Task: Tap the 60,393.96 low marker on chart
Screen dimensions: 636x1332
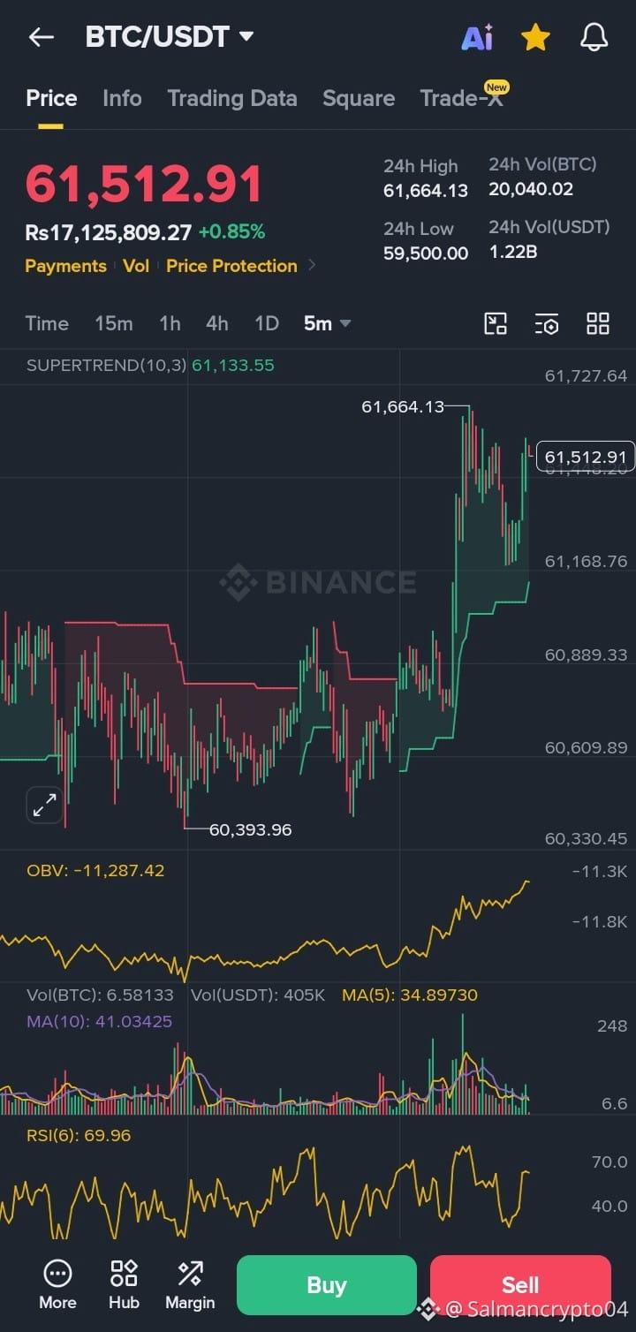Action: [x=250, y=829]
